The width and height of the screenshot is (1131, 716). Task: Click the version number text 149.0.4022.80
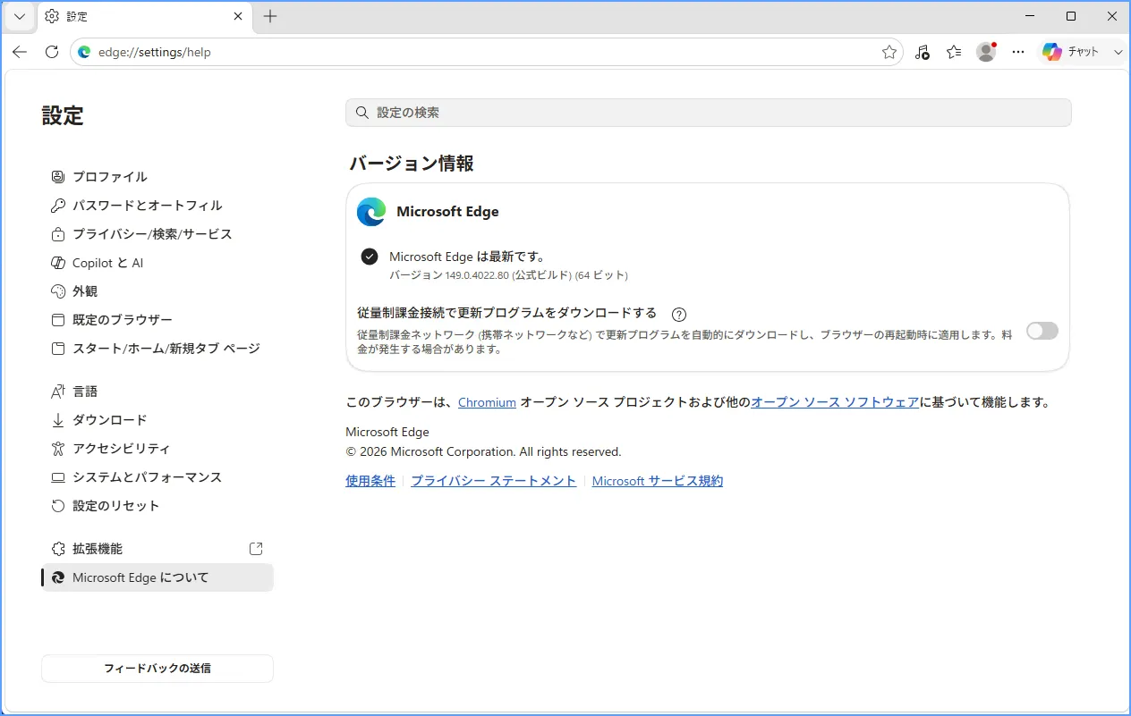coord(477,275)
